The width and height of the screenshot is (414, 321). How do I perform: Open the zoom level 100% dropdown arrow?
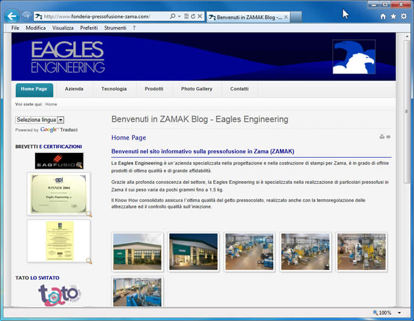tap(399, 313)
